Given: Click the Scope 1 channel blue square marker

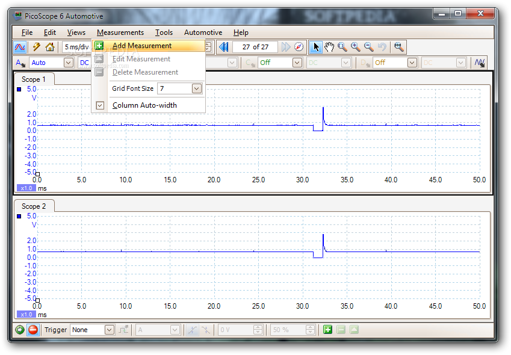Looking at the screenshot, I should tap(19, 89).
